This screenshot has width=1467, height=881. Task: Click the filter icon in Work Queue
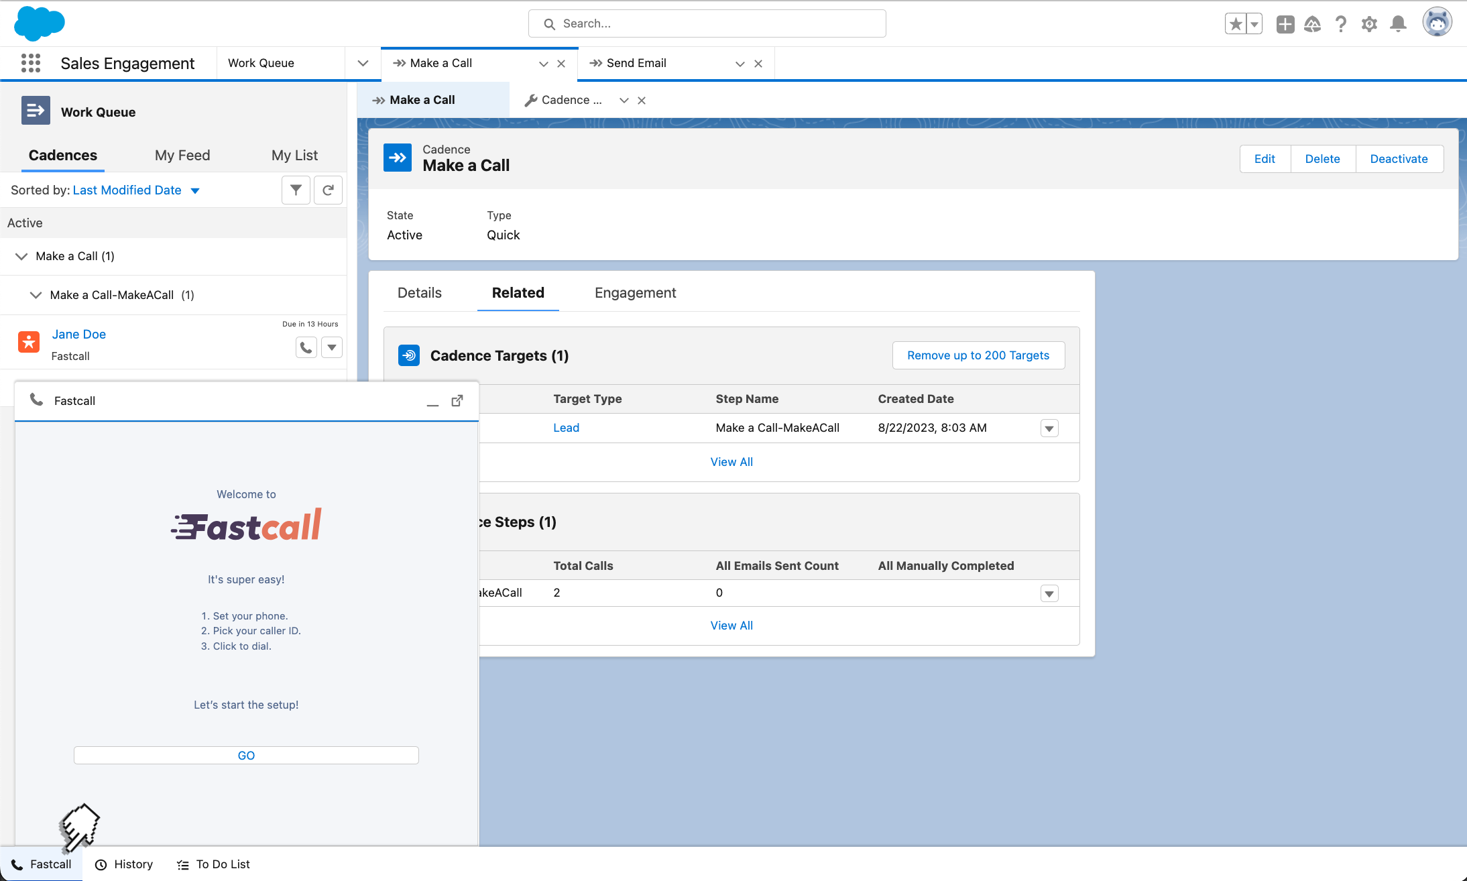(296, 190)
